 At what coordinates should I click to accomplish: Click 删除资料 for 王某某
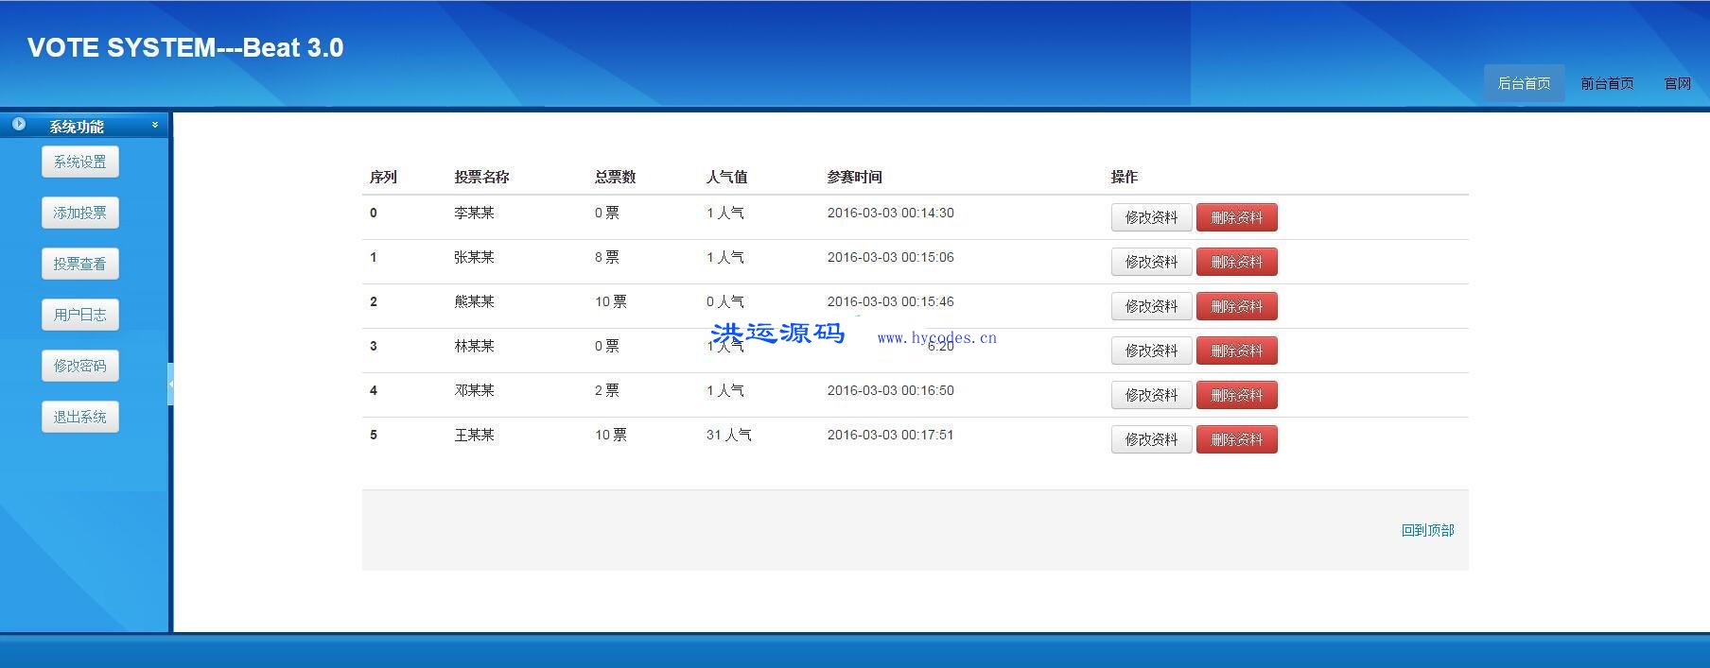[1237, 439]
